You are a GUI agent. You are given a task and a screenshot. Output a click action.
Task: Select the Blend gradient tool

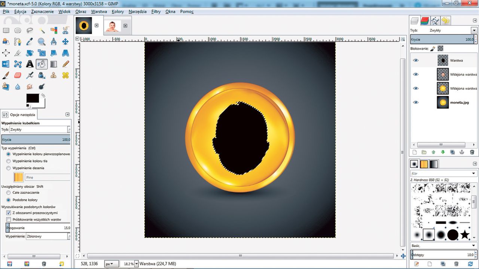pyautogui.click(x=54, y=64)
